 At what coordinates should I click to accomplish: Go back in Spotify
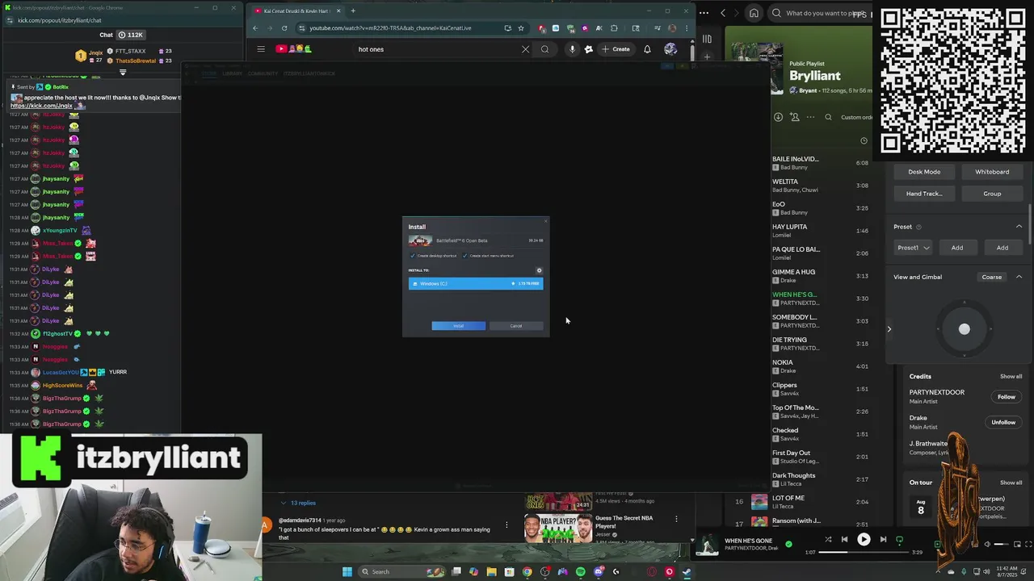(x=723, y=13)
